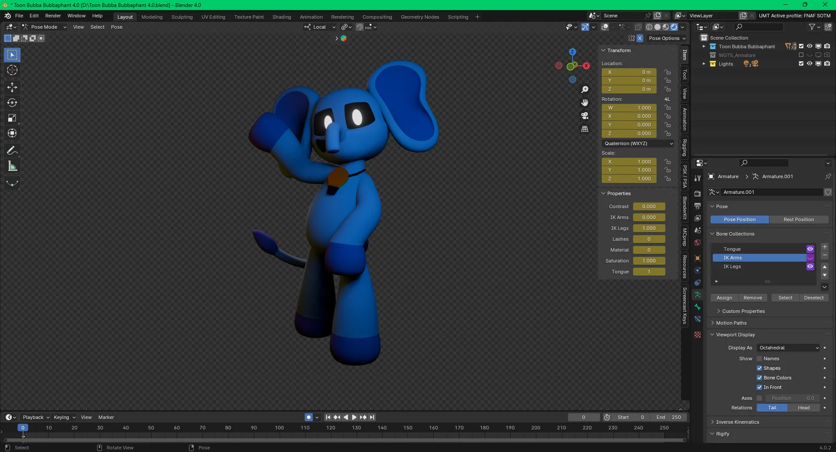The image size is (836, 452).
Task: Click the Play animation button
Action: click(x=354, y=417)
